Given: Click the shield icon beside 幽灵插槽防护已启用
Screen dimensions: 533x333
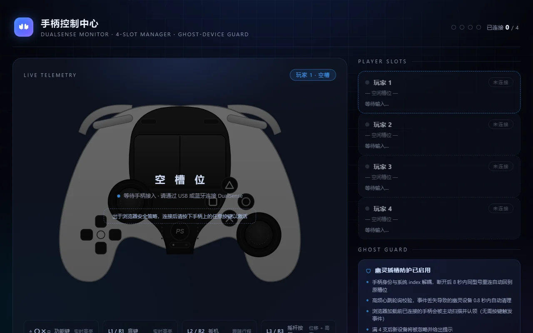Looking at the screenshot, I should tap(368, 271).
